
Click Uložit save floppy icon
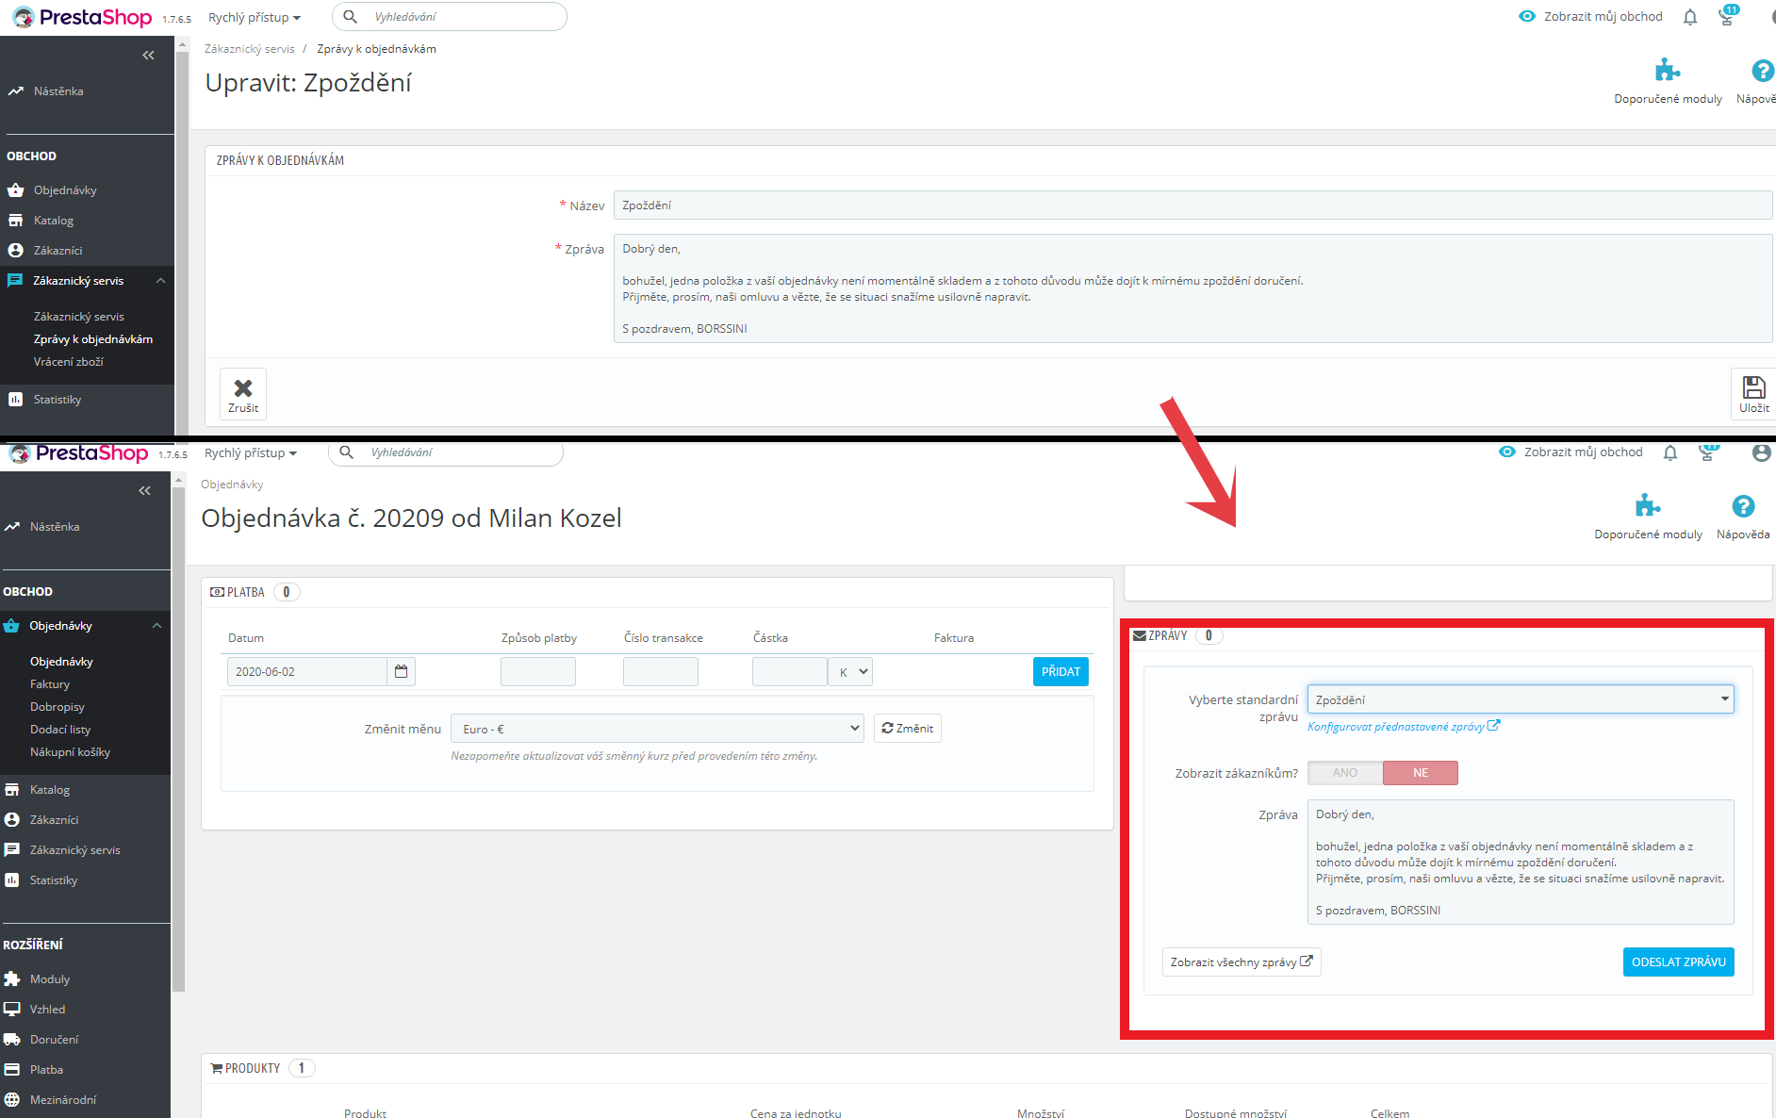(x=1753, y=394)
